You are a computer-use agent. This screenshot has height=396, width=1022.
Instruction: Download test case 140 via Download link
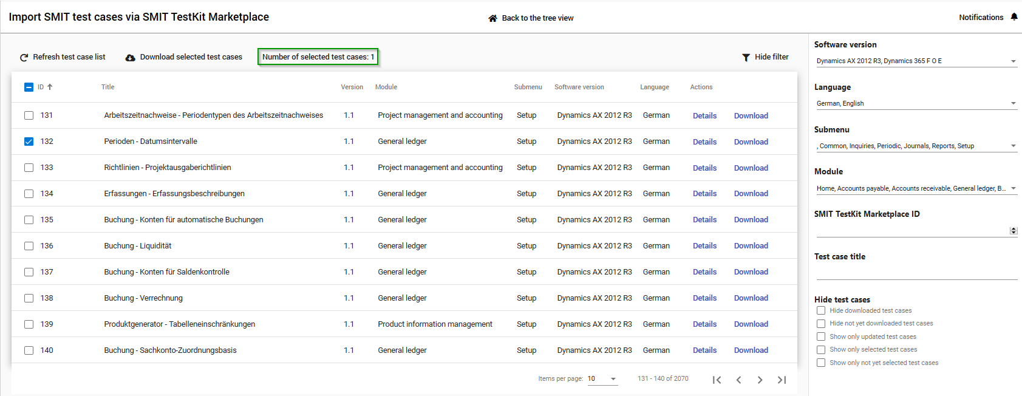click(x=751, y=350)
